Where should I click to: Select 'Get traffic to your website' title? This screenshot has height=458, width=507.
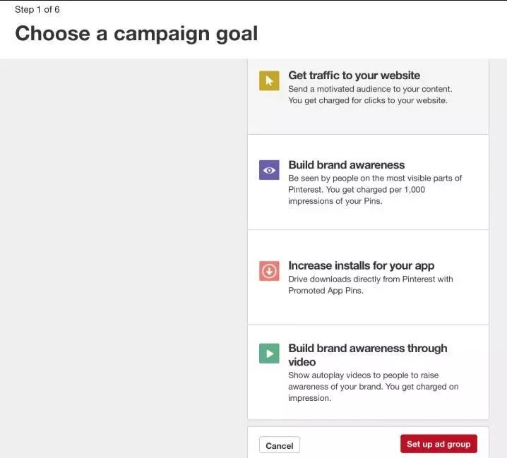354,76
